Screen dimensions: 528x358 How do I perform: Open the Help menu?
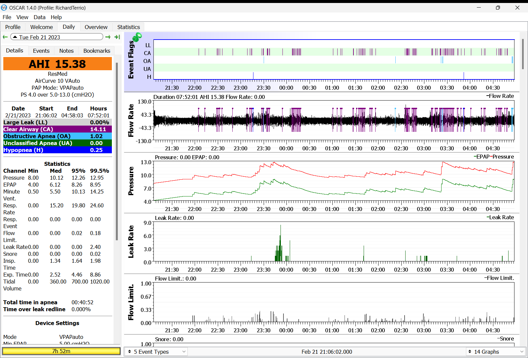tap(56, 17)
